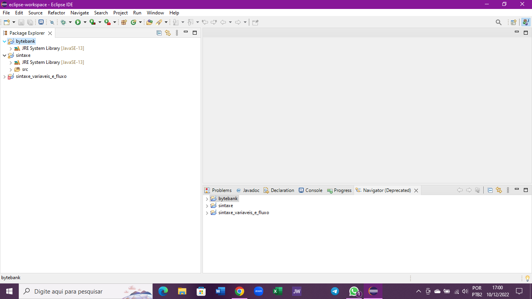
Task: Open the New Java Class dropdown arrow
Action: [140, 22]
